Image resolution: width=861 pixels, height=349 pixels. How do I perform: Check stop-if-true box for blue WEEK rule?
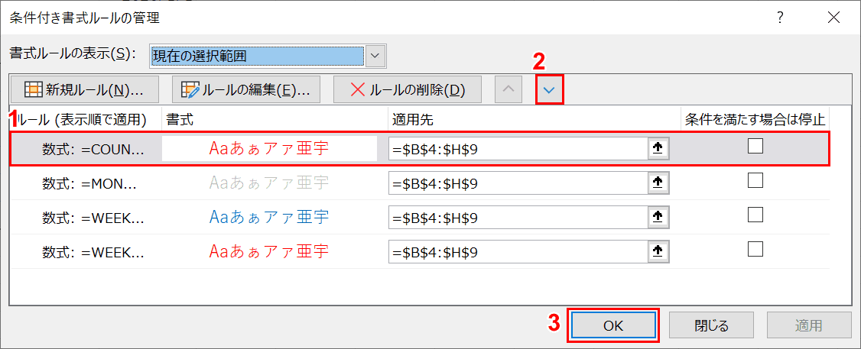755,215
